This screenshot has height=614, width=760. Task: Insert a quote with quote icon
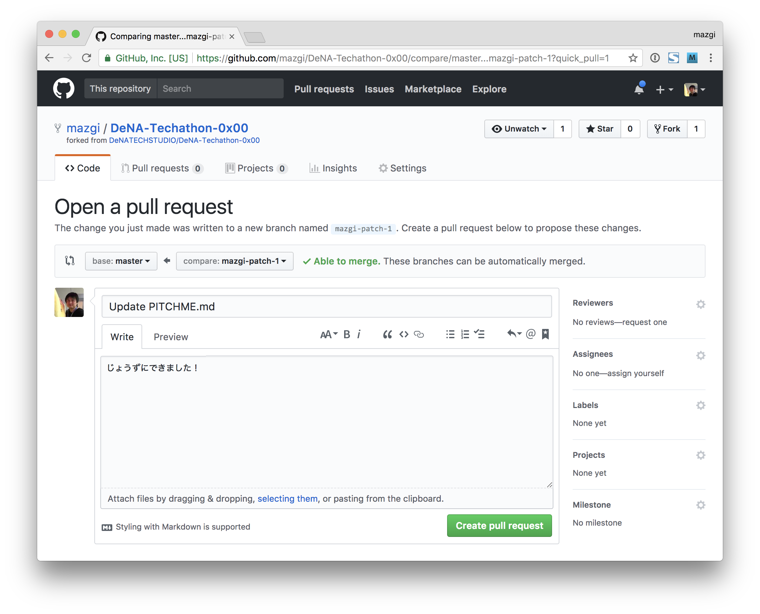coord(387,334)
